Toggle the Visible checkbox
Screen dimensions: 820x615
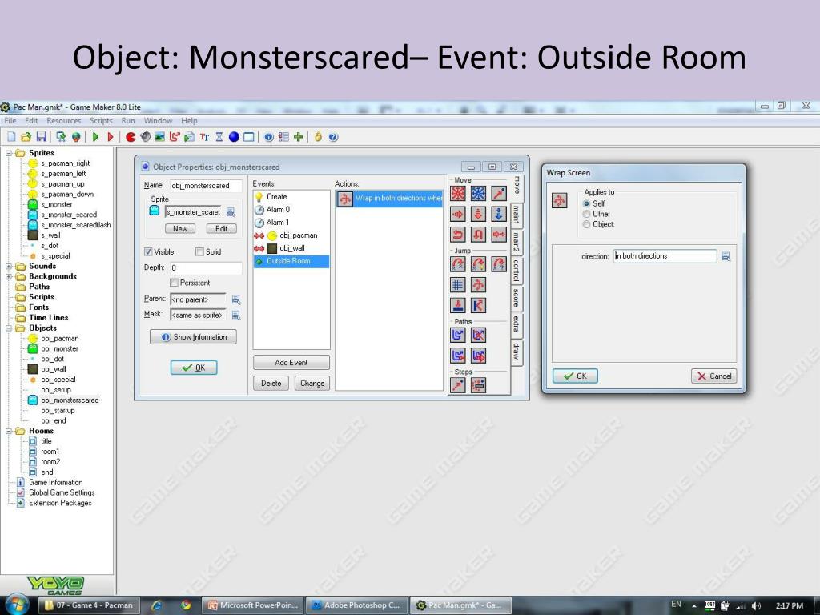tap(148, 251)
